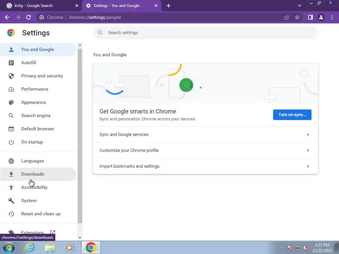This screenshot has width=339, height=254.
Task: Switch to the kirby - Google Search tab
Action: (41, 6)
